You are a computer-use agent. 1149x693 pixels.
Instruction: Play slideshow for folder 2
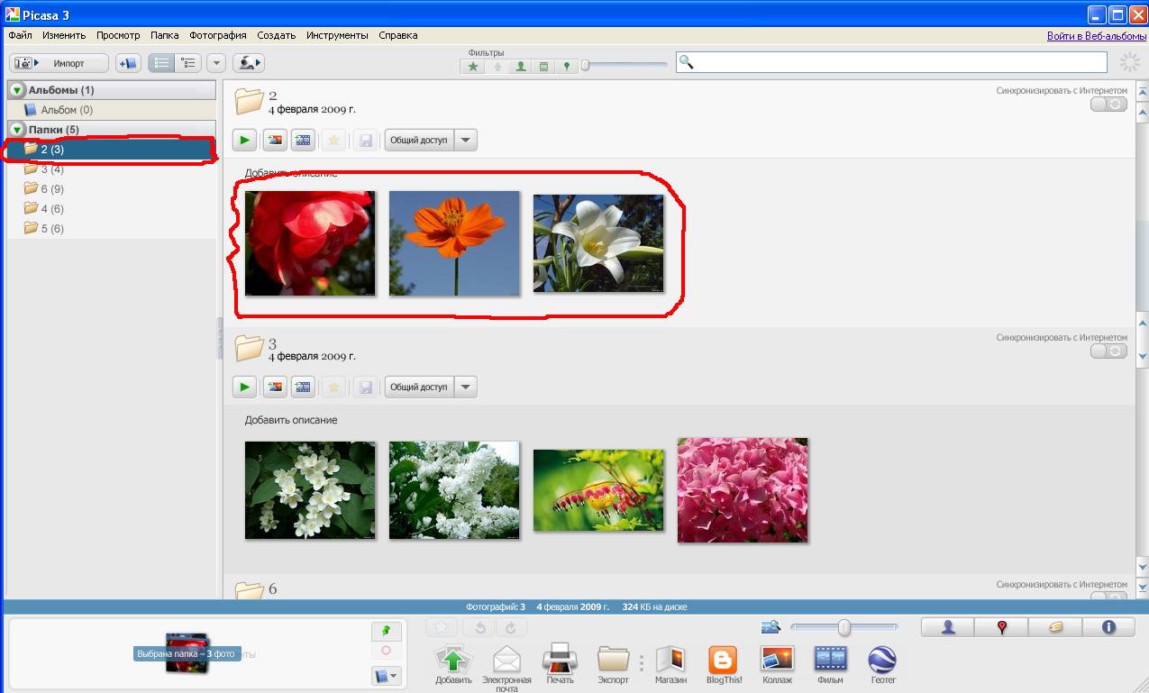[x=244, y=140]
